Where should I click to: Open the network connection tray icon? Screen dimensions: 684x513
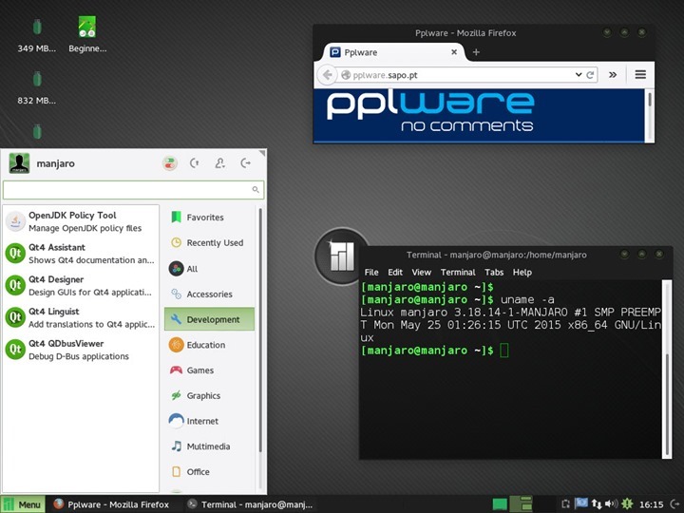tap(597, 504)
